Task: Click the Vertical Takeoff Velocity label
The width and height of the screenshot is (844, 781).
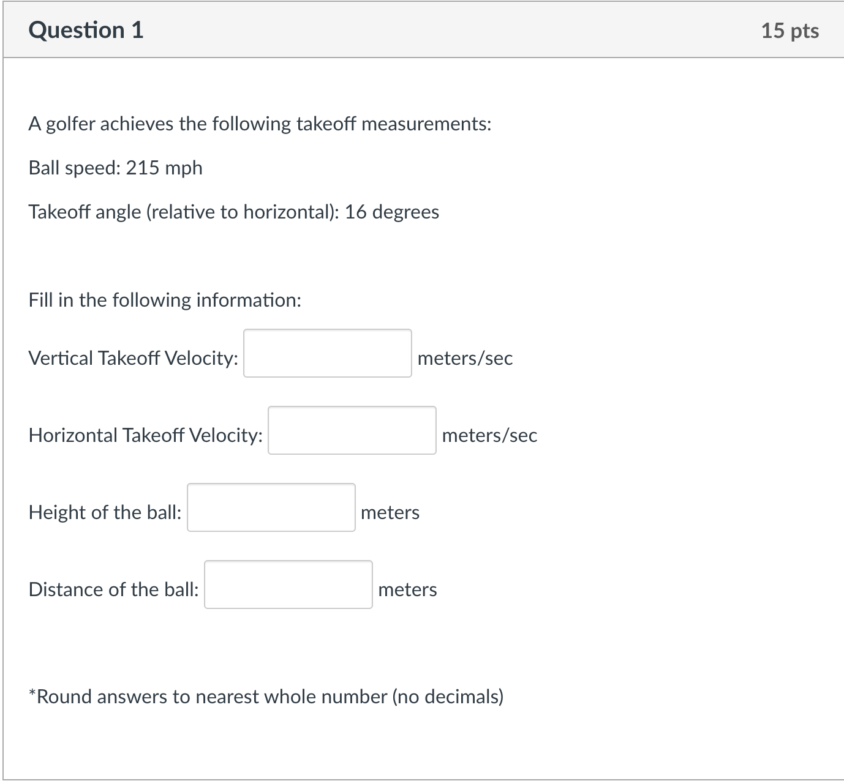Action: coord(132,359)
